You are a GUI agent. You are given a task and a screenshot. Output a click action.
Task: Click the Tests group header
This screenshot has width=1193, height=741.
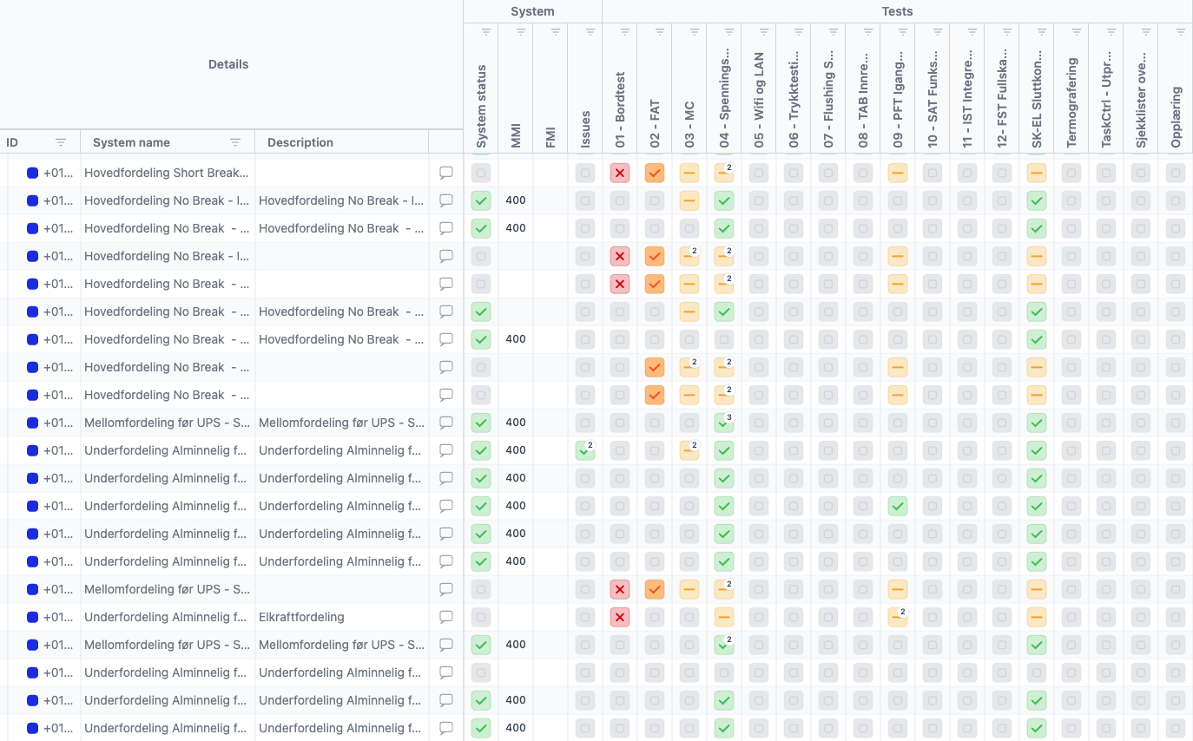897,11
